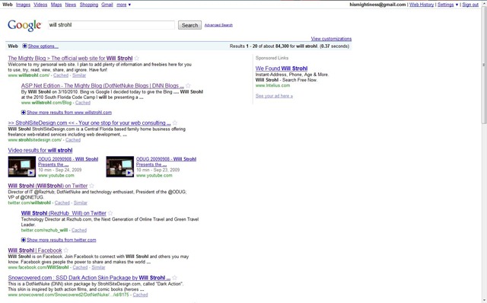Open the StrohlSiteDesign.com result link
The height and width of the screenshot is (303, 487).
click(90, 123)
